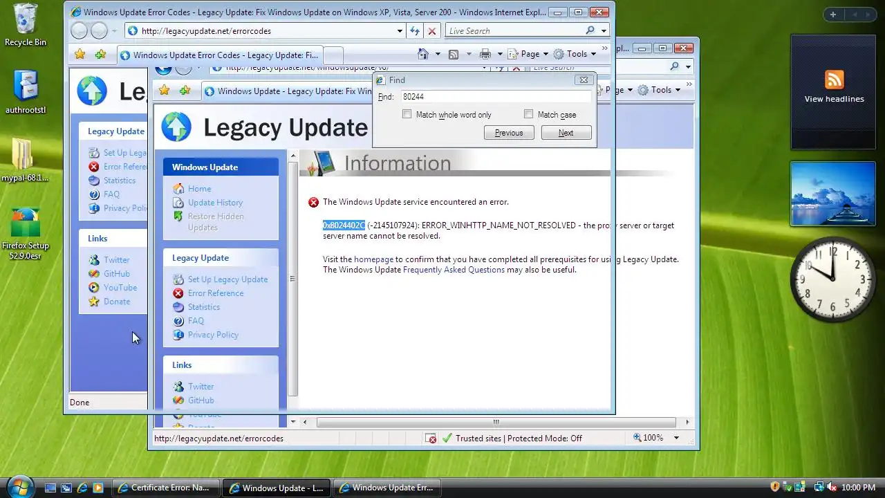The height and width of the screenshot is (498, 885).
Task: Open YouTube link in front window sidebar
Action: [120, 288]
